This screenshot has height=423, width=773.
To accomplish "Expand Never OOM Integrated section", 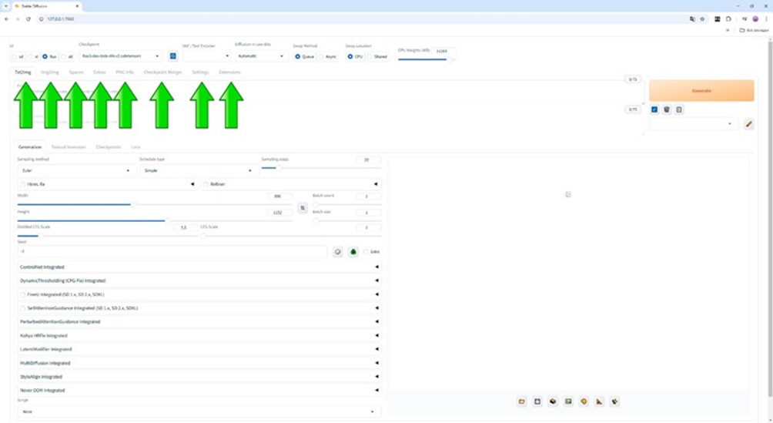I will click(x=199, y=391).
